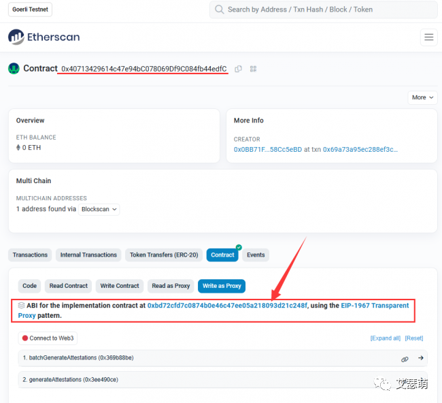Switch to Read as Proxy
The width and height of the screenshot is (442, 403).
171,286
